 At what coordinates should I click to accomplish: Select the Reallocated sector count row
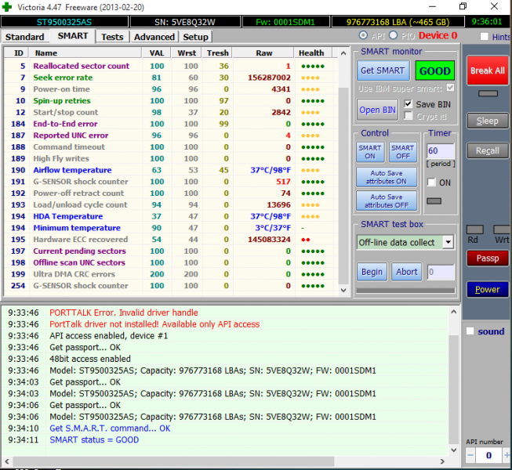tap(81, 66)
